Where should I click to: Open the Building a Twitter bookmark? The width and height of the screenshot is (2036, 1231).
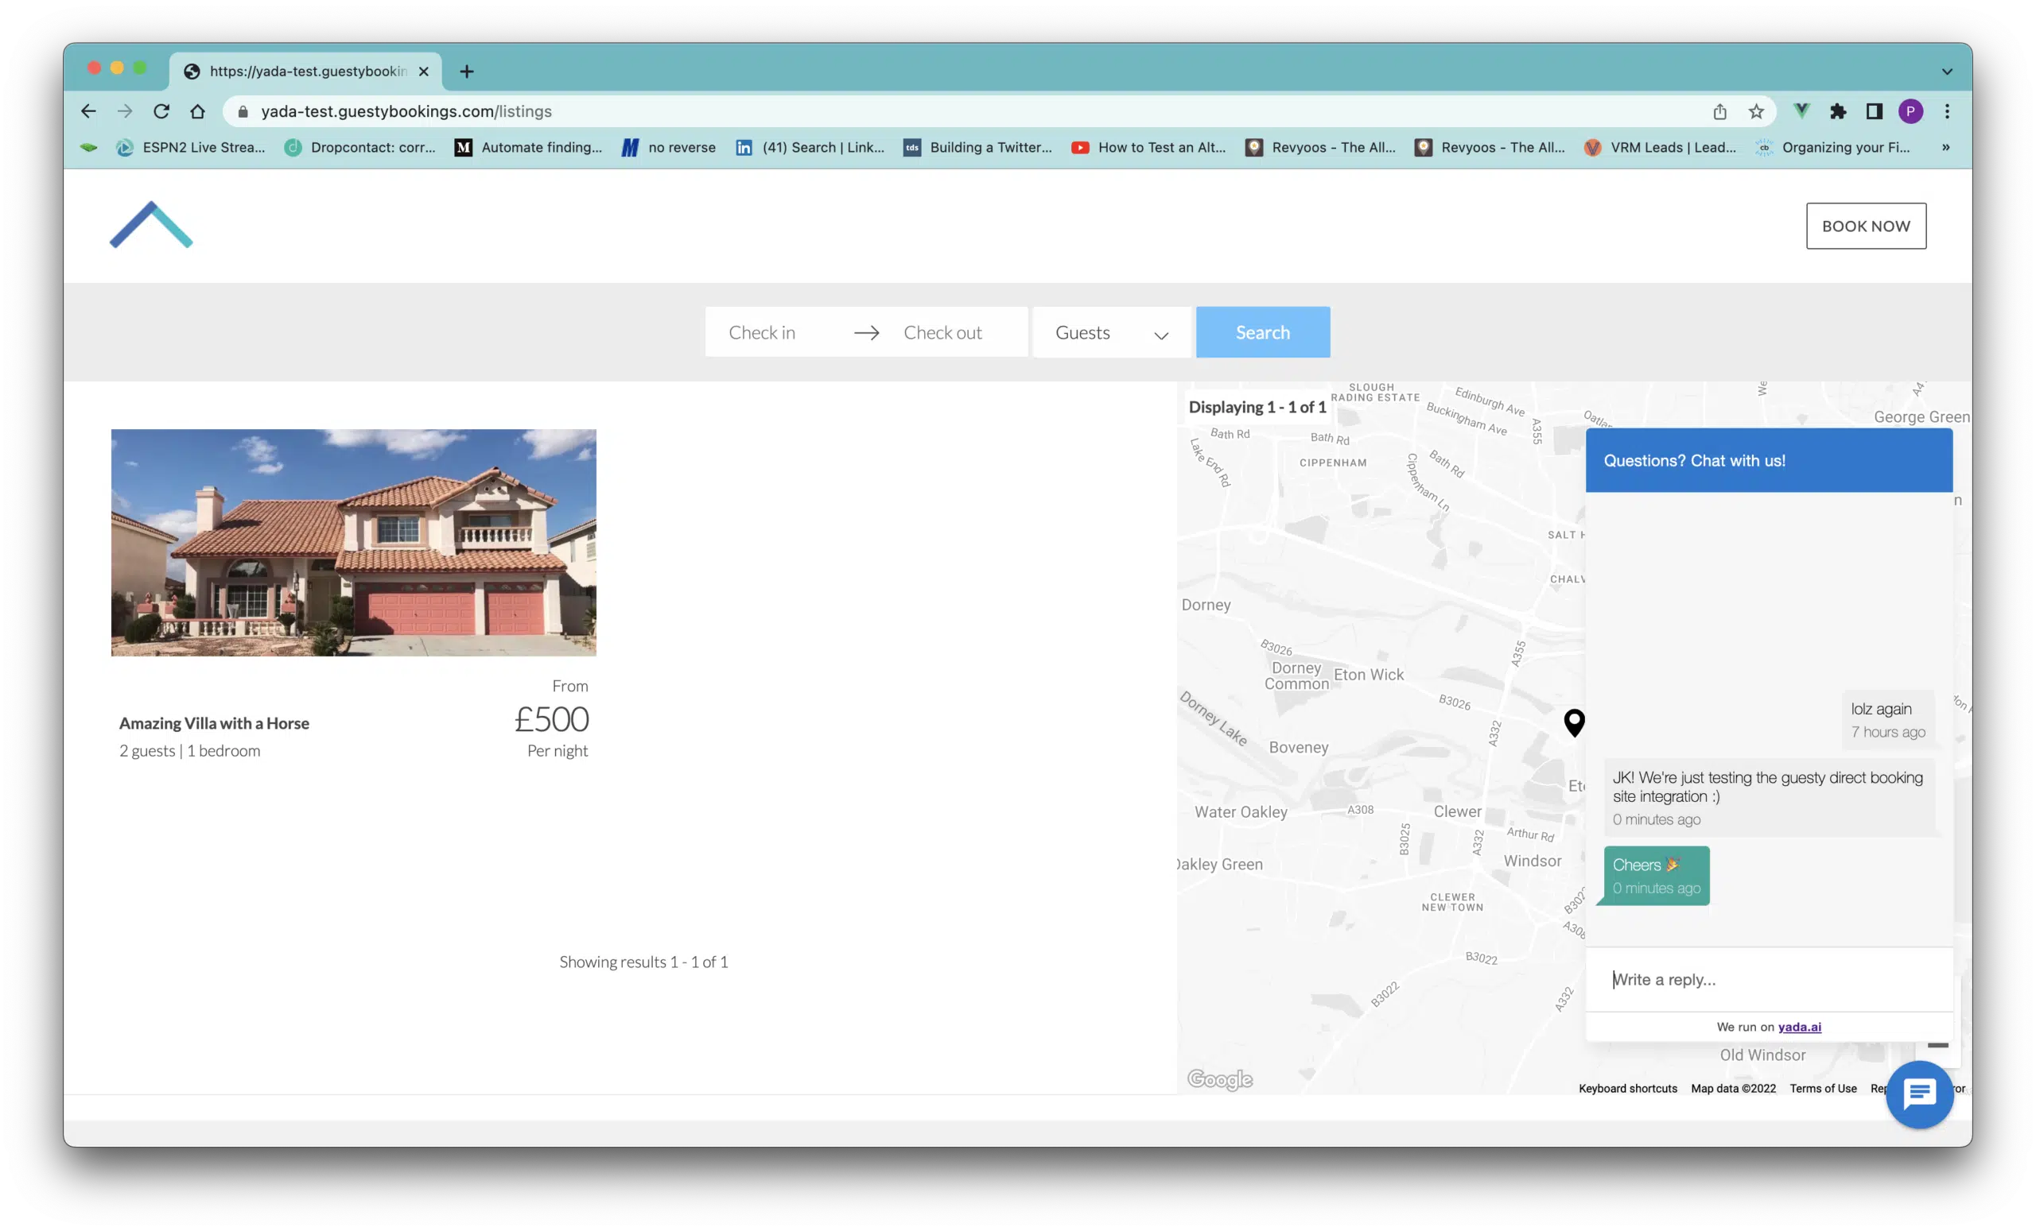978,147
